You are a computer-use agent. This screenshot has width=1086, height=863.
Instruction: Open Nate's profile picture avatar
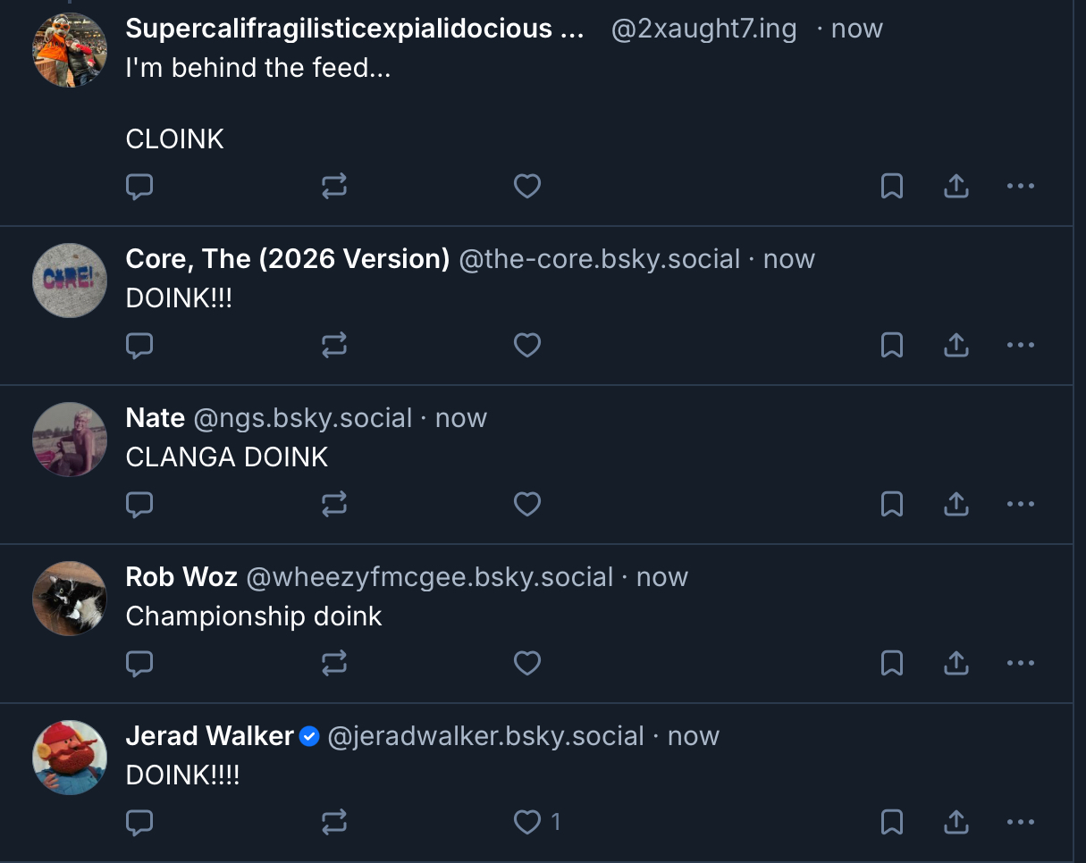70,440
